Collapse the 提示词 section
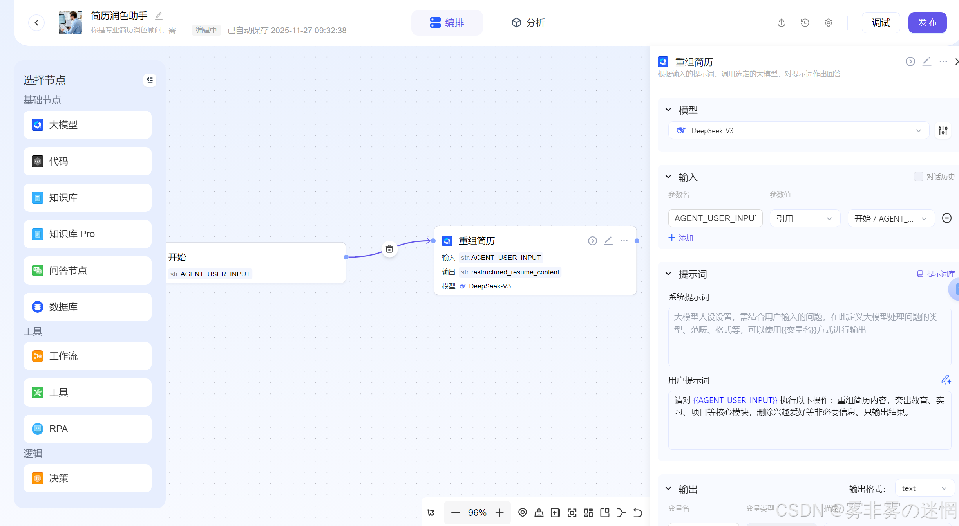The width and height of the screenshot is (959, 526). click(668, 274)
